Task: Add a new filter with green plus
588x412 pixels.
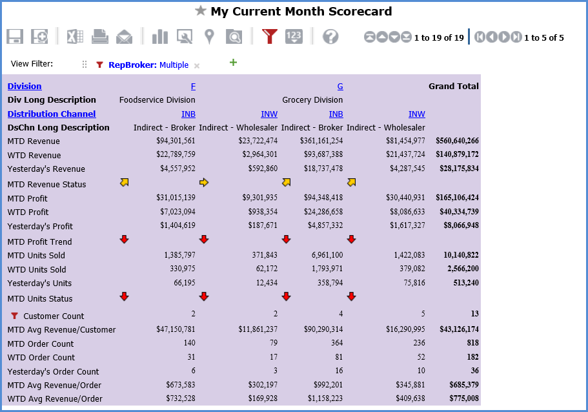Action: 233,63
